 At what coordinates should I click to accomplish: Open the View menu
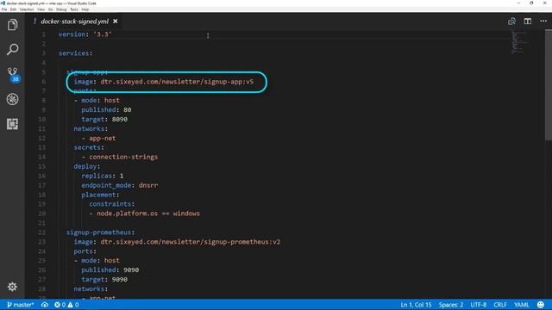(41, 9)
